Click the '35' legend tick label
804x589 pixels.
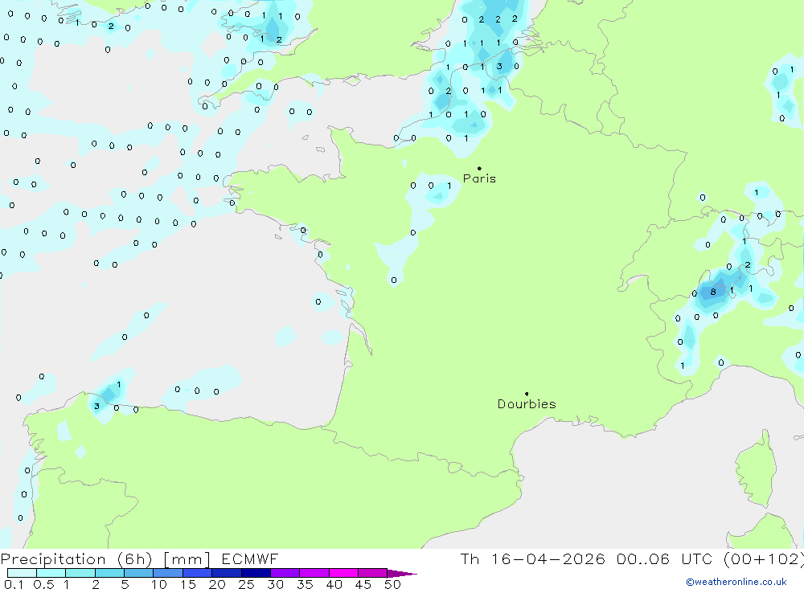(305, 584)
